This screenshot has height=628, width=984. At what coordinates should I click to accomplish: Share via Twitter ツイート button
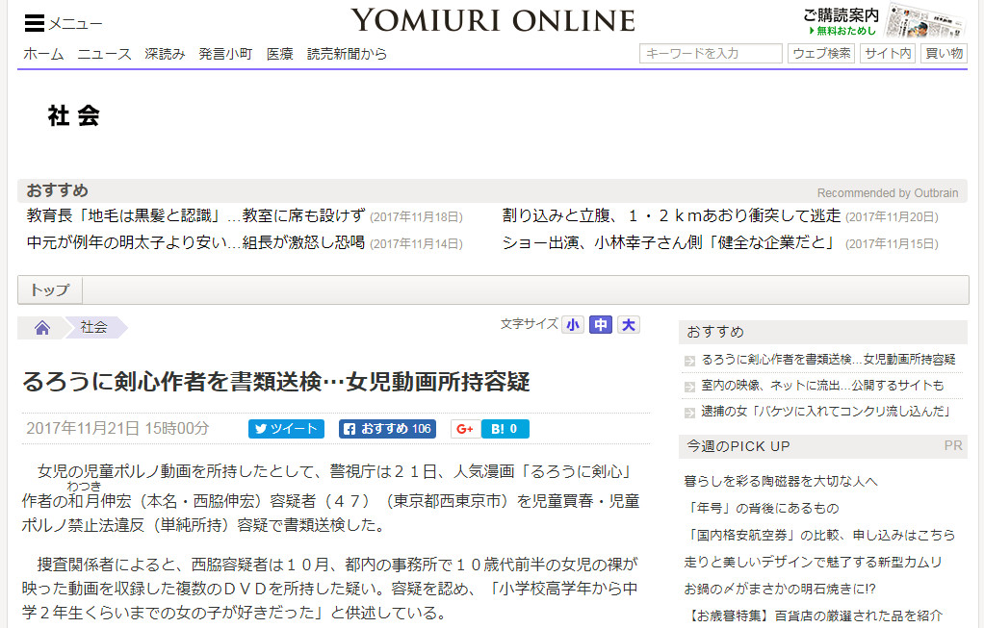point(286,429)
